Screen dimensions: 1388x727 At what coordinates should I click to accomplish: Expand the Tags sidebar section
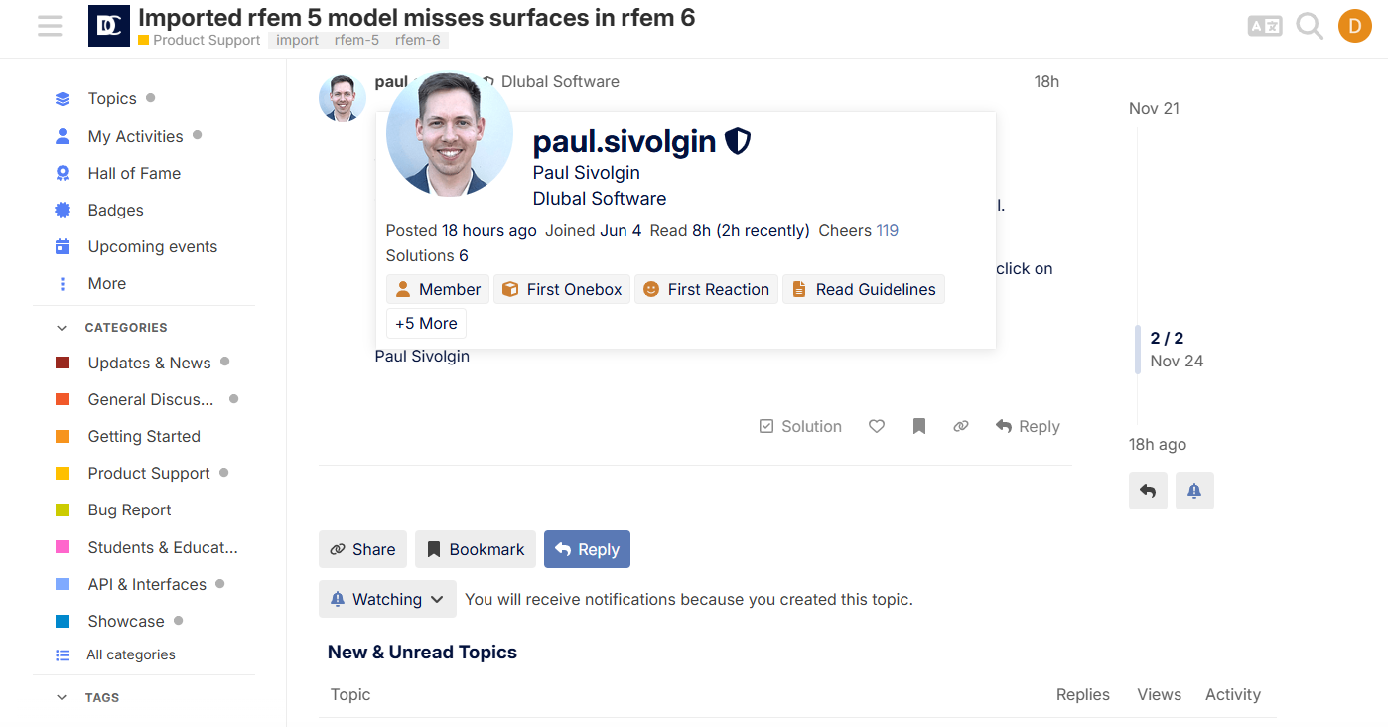62,697
